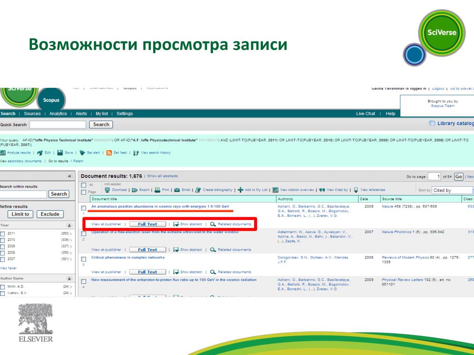Screen dimensions: 474x355
Task: Click the Help link in the navigation bar
Action: (390, 114)
